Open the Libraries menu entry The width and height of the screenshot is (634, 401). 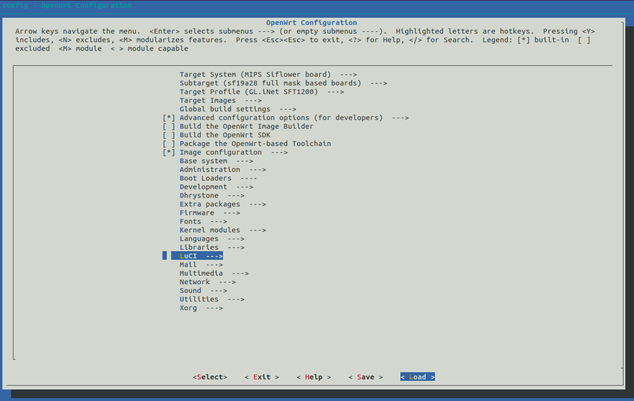click(211, 247)
